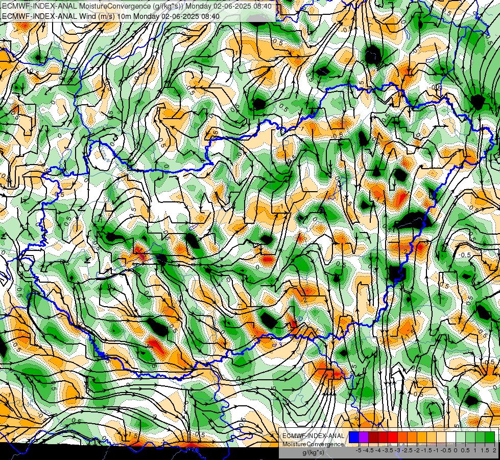
Task: Select the light green swatch 0.5 to 1
Action: pyautogui.click(x=470, y=438)
